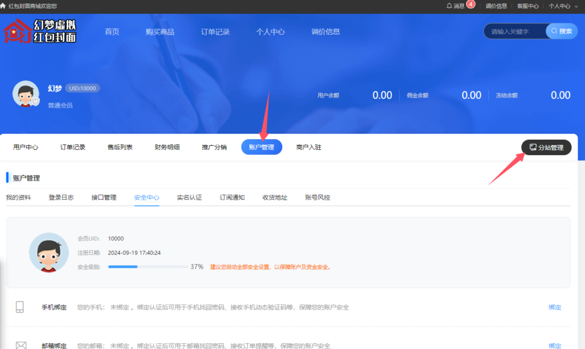
Task: Click the 冻结余额 0.00 value
Action: (560, 95)
